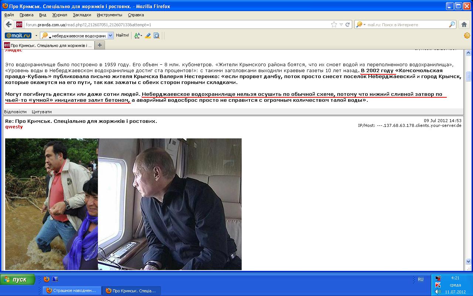
Task: Open the Справка menu
Action: point(136,15)
